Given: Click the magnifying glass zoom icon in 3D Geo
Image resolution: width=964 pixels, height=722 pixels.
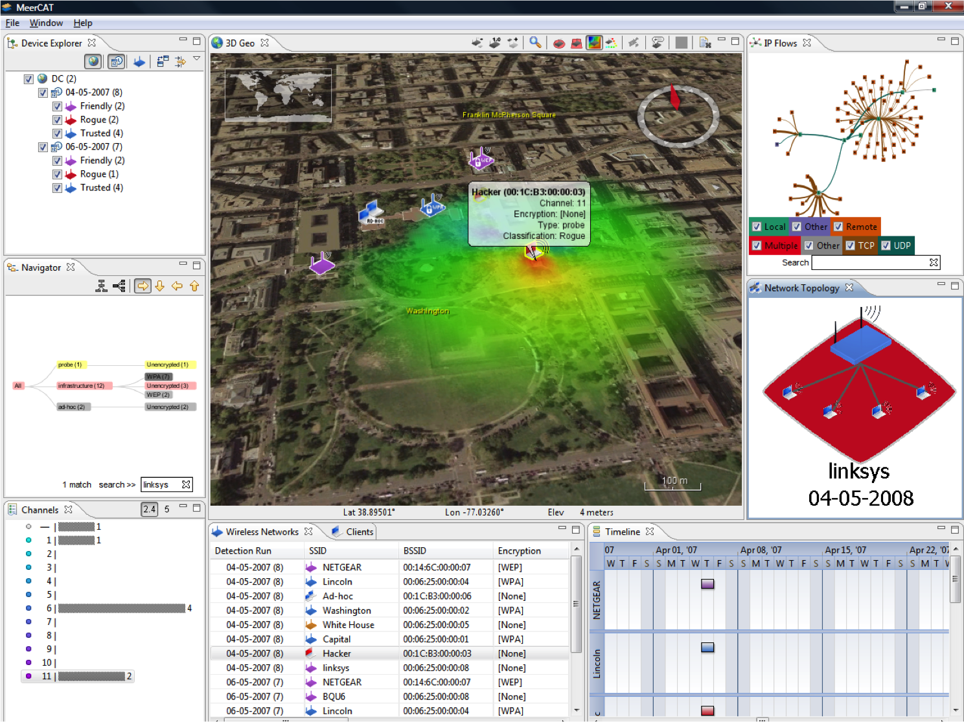Looking at the screenshot, I should [535, 43].
